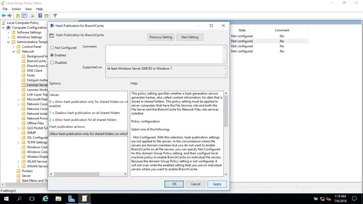The width and height of the screenshot is (363, 204).
Task: Open the View menu
Action: coord(29,9)
